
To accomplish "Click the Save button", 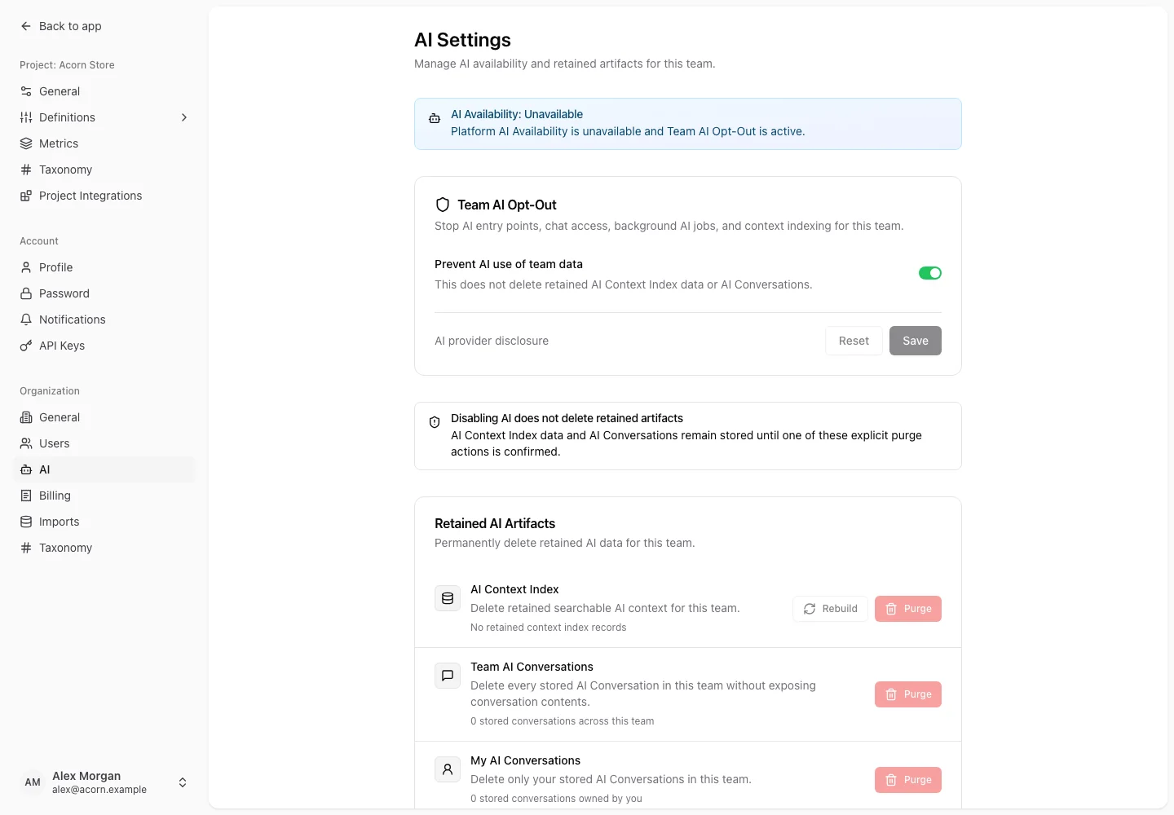I will (916, 341).
